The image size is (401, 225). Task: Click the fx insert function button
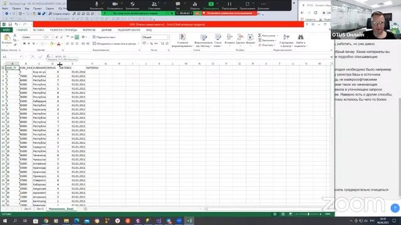pos(48,57)
